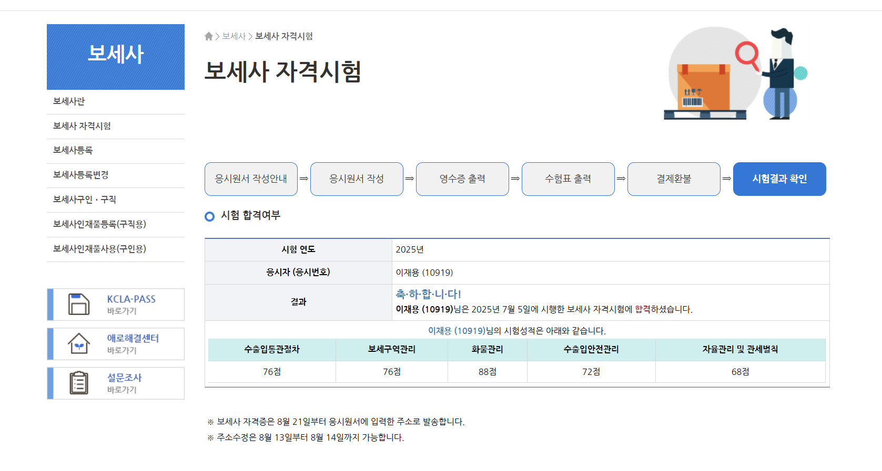This screenshot has height=471, width=882.
Task: Go to 보세사등록 sidebar item
Action: [x=73, y=150]
